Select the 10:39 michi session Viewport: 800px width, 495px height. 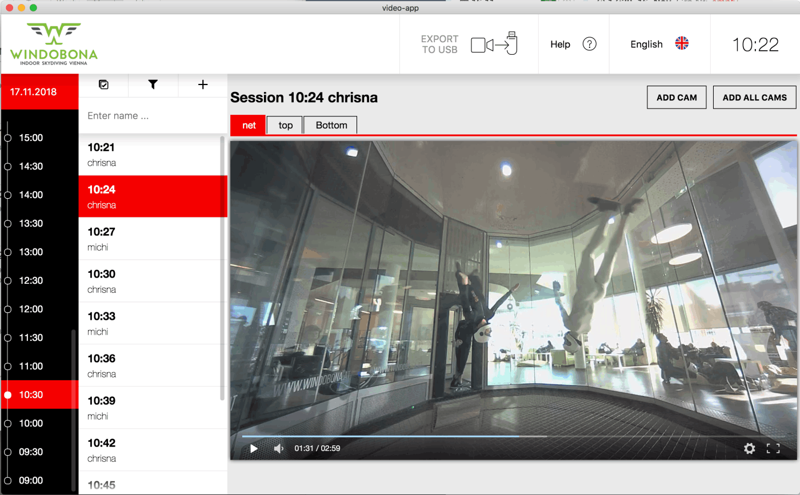click(x=149, y=408)
